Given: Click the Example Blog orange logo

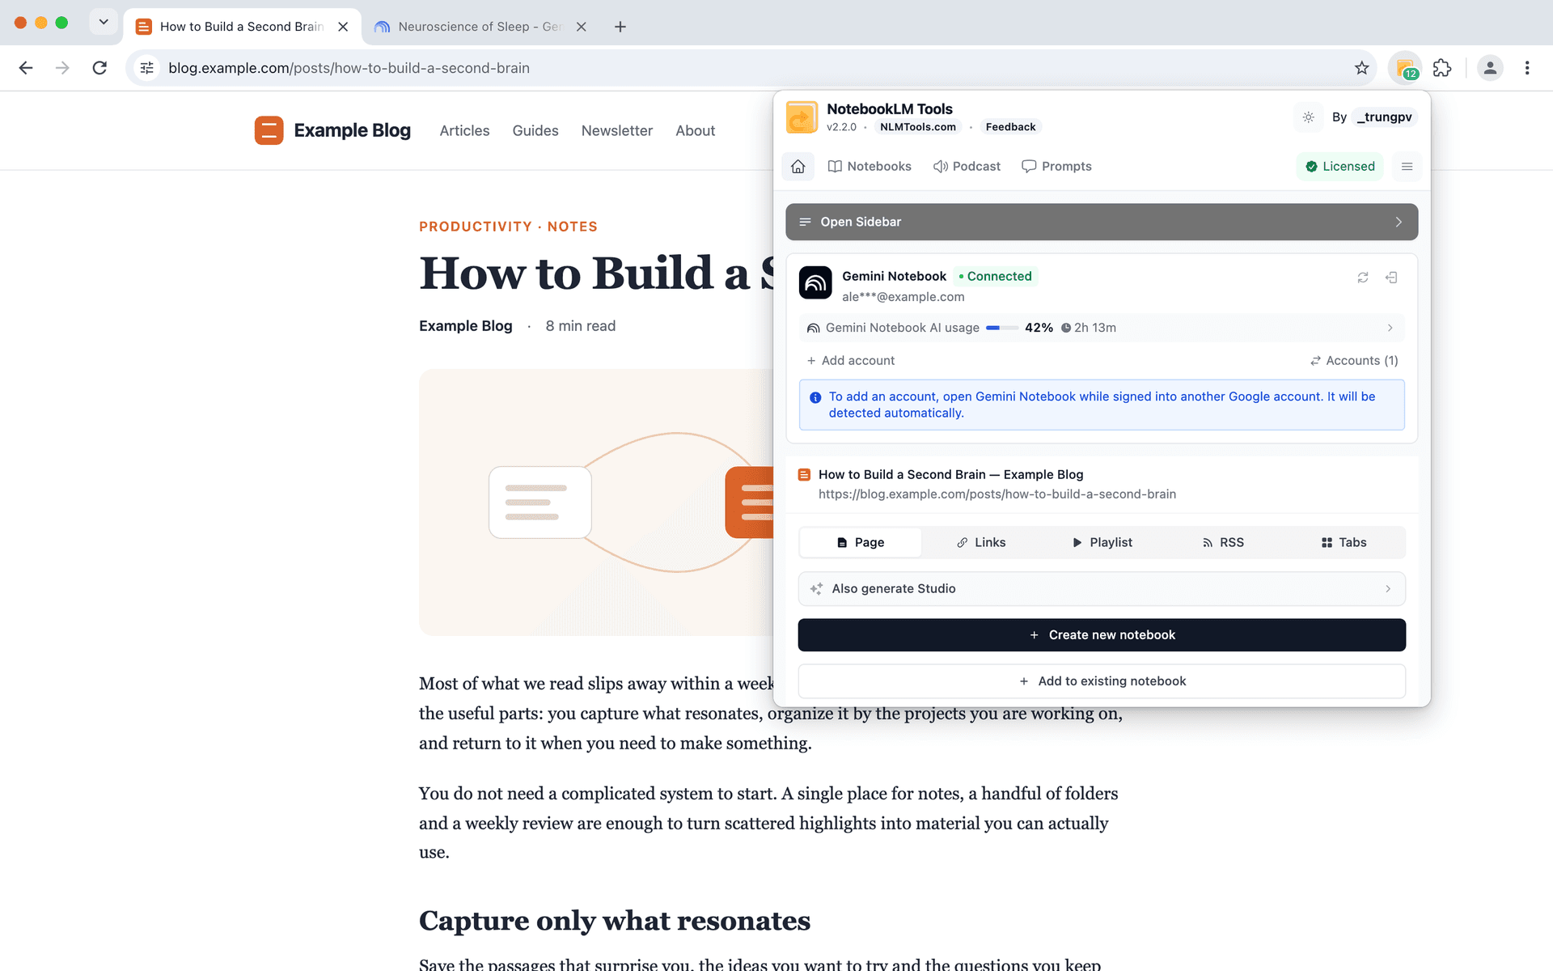Looking at the screenshot, I should [269, 130].
